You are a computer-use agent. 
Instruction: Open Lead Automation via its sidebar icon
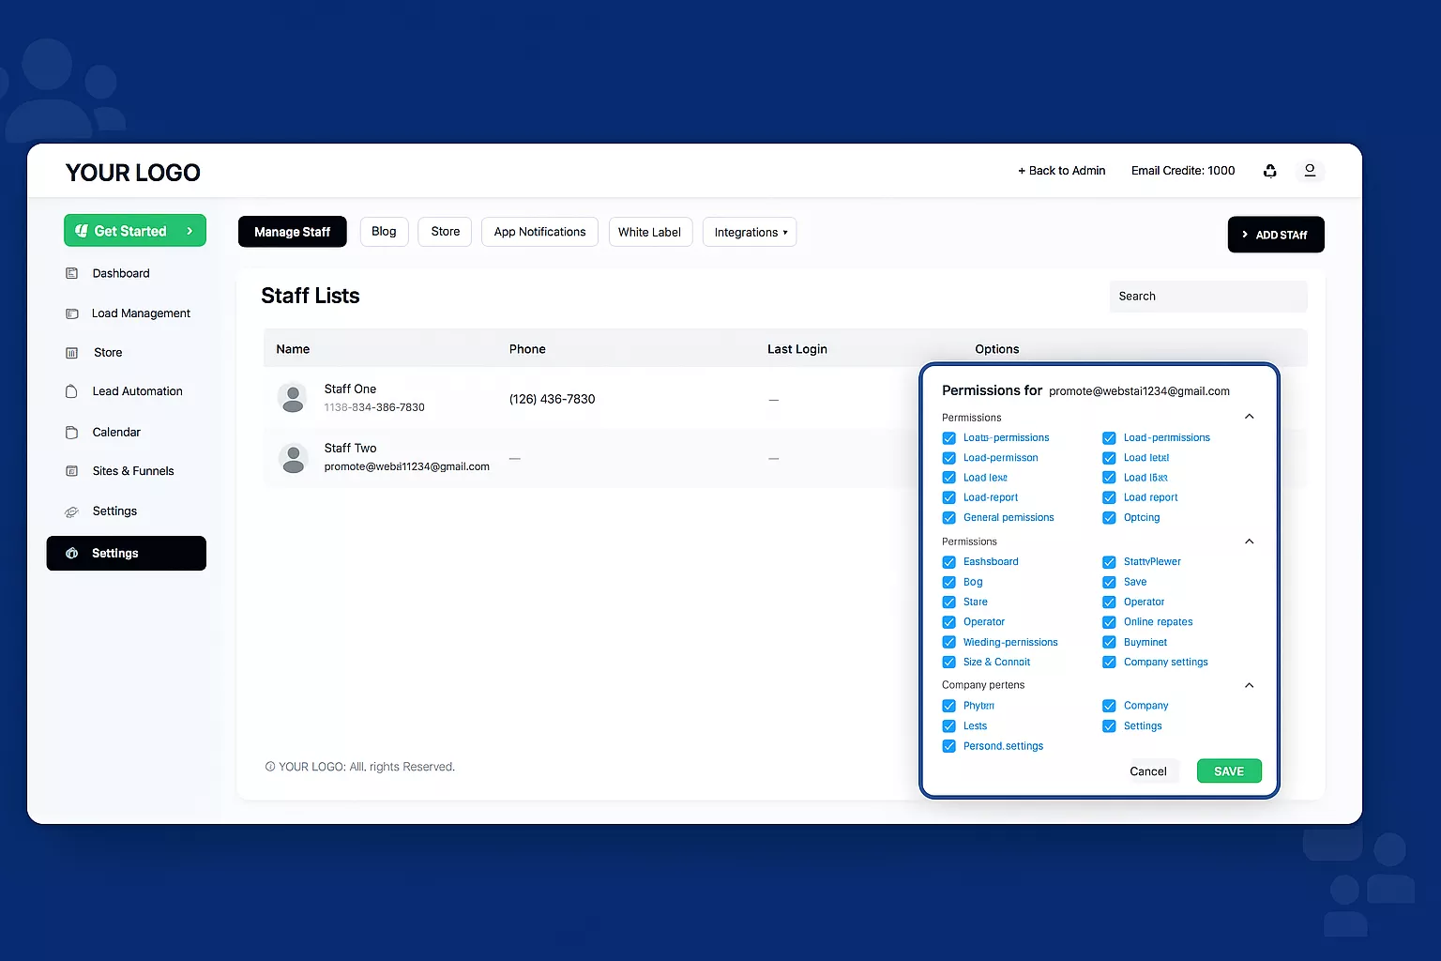[71, 391]
